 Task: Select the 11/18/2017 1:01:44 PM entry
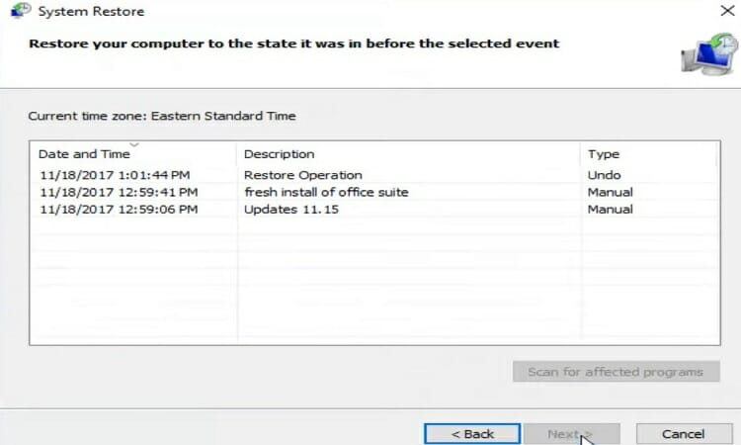point(115,175)
